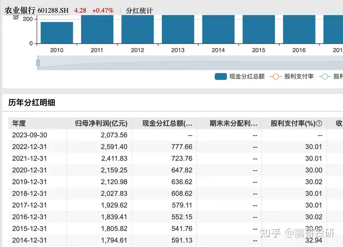Viewport: 343px width, 247px height.
Task: Click the 2013 bar in chart
Action: click(178, 29)
